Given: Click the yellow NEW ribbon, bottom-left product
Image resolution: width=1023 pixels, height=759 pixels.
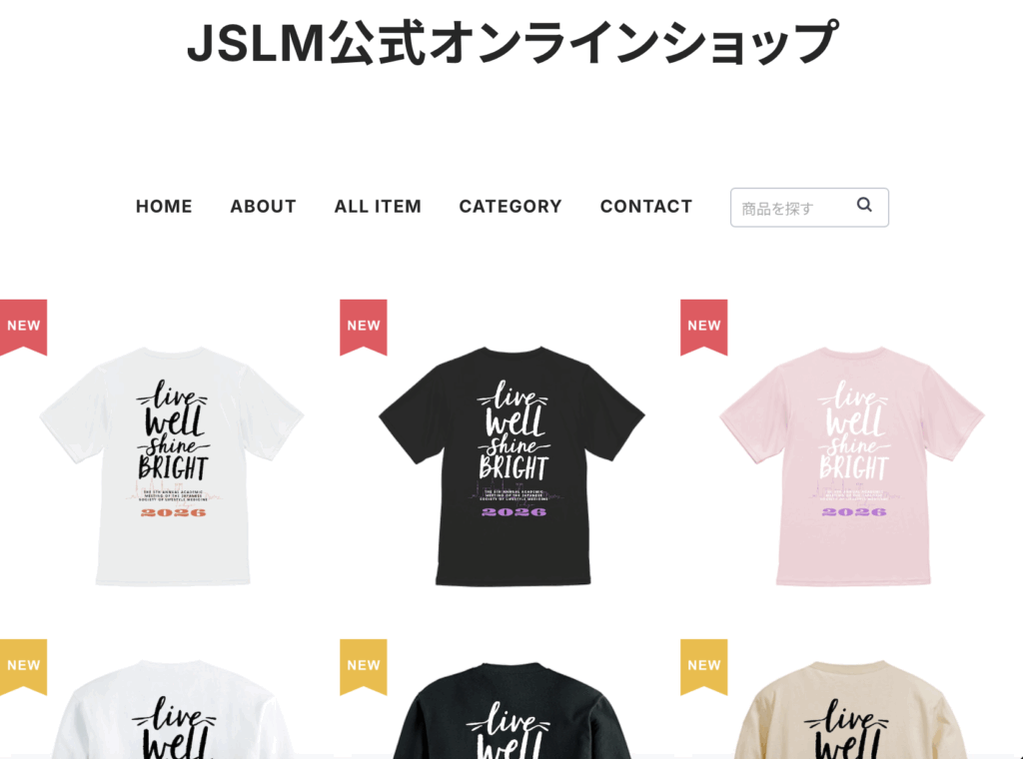Looking at the screenshot, I should click(x=24, y=667).
